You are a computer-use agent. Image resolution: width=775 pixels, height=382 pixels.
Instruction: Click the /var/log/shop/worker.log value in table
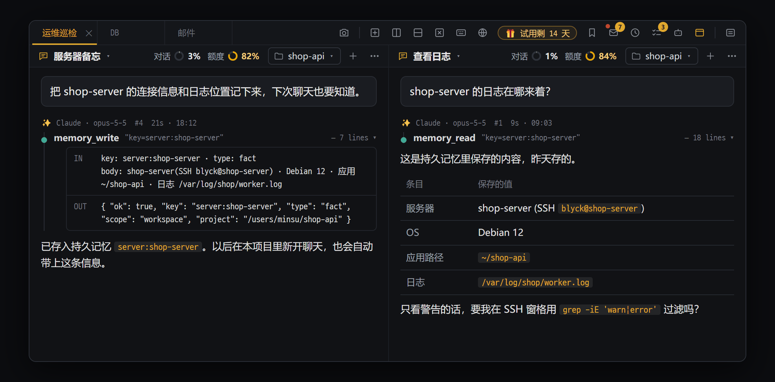tap(535, 283)
